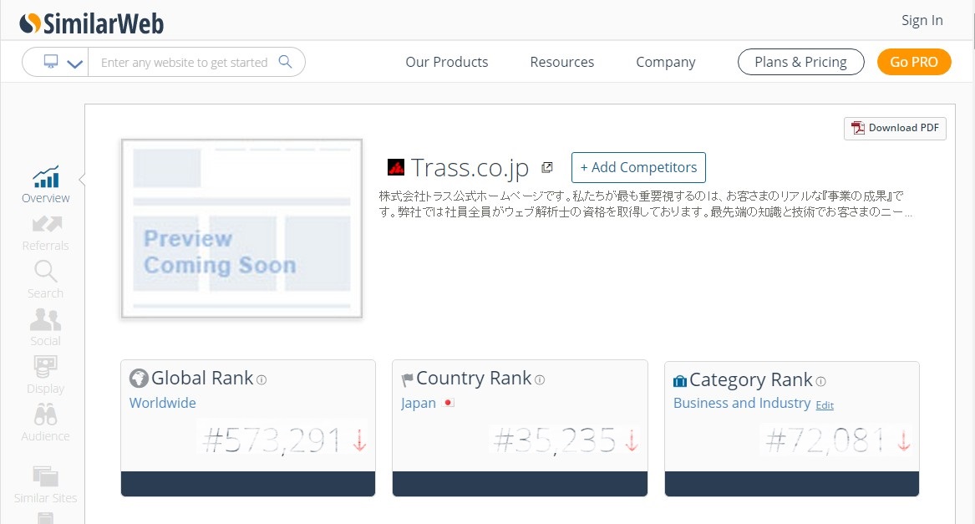Click the Global Rank heading
This screenshot has height=524, width=975.
point(202,379)
